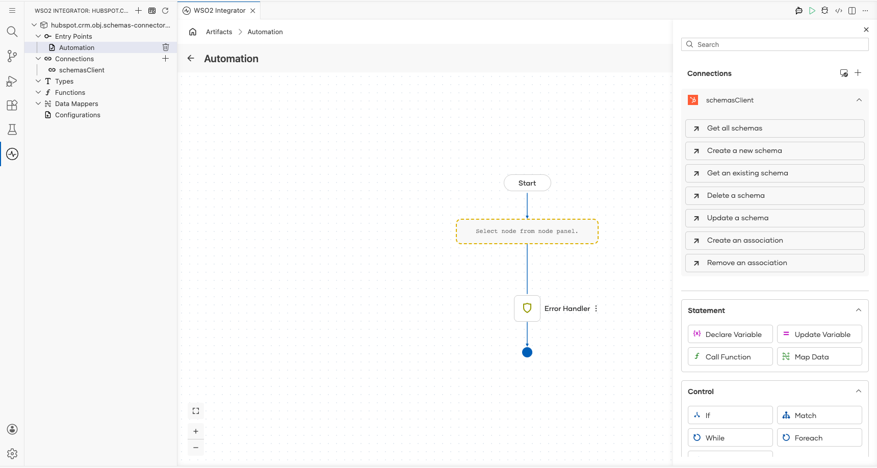Image resolution: width=877 pixels, height=468 pixels.
Task: Click the node panel Search field
Action: tap(775, 44)
